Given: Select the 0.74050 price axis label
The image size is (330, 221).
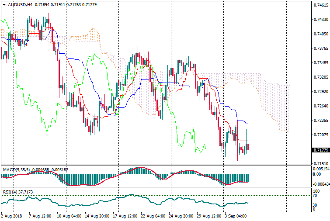Looking at the screenshot, I should pyautogui.click(x=320, y=34).
